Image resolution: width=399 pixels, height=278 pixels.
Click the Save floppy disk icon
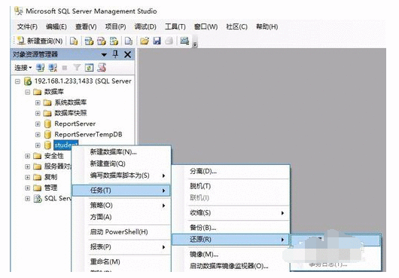tap(157, 41)
